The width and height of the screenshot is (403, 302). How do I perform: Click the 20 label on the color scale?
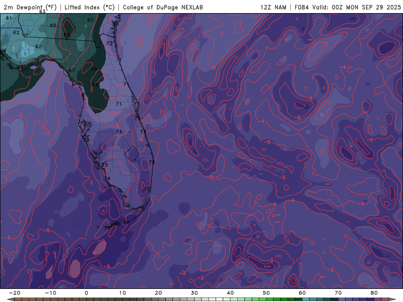[x=158, y=293]
